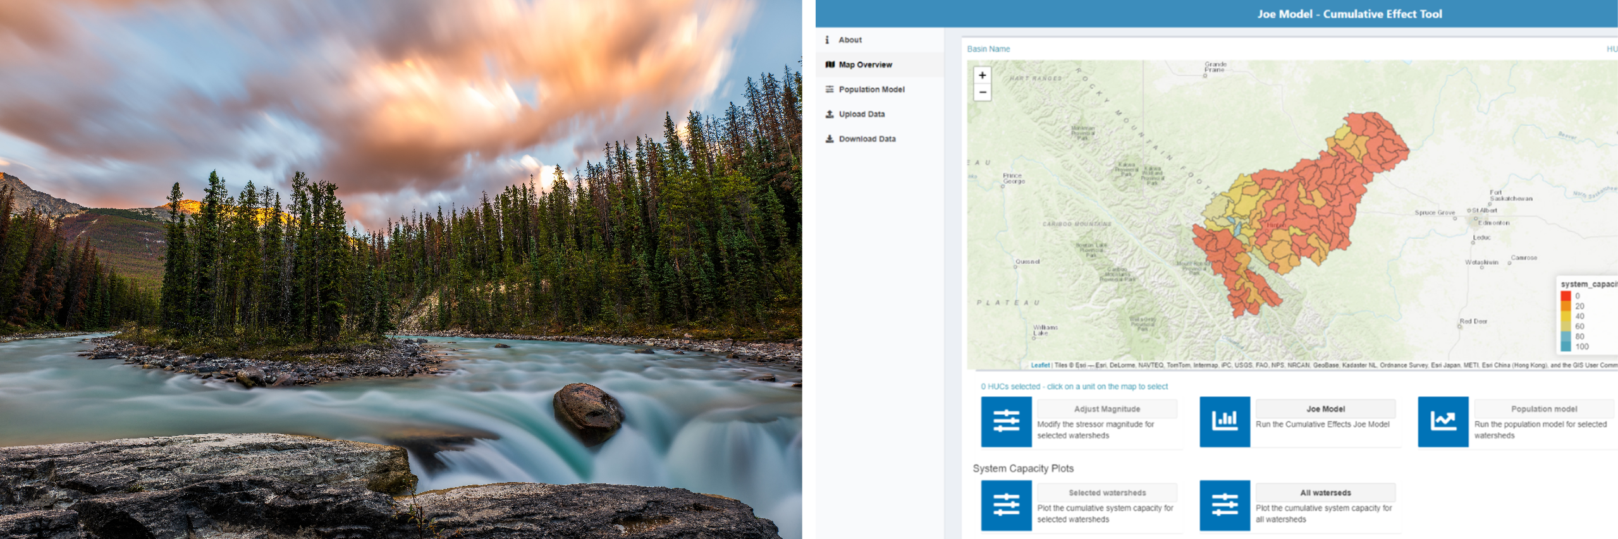Click the red 0 legend swatch
The height and width of the screenshot is (539, 1618).
(1566, 296)
